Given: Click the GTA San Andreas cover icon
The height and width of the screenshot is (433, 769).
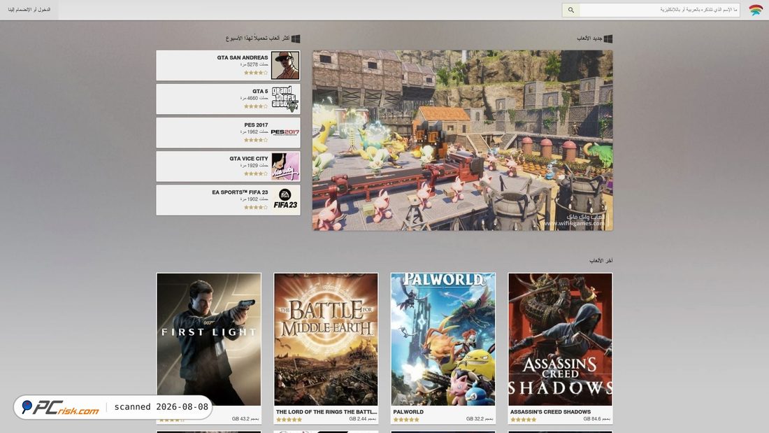Looking at the screenshot, I should point(285,65).
